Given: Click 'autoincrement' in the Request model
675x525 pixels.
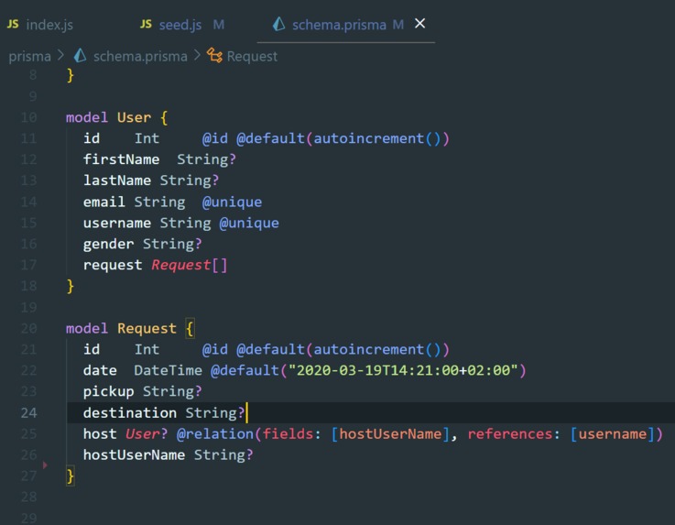Looking at the screenshot, I should click(368, 349).
